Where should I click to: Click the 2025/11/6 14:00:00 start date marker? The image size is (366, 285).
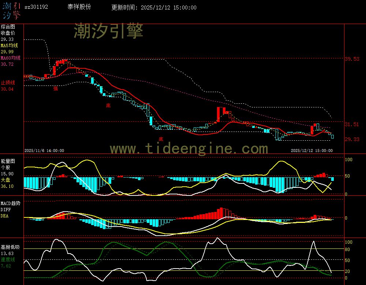[x=44, y=151]
